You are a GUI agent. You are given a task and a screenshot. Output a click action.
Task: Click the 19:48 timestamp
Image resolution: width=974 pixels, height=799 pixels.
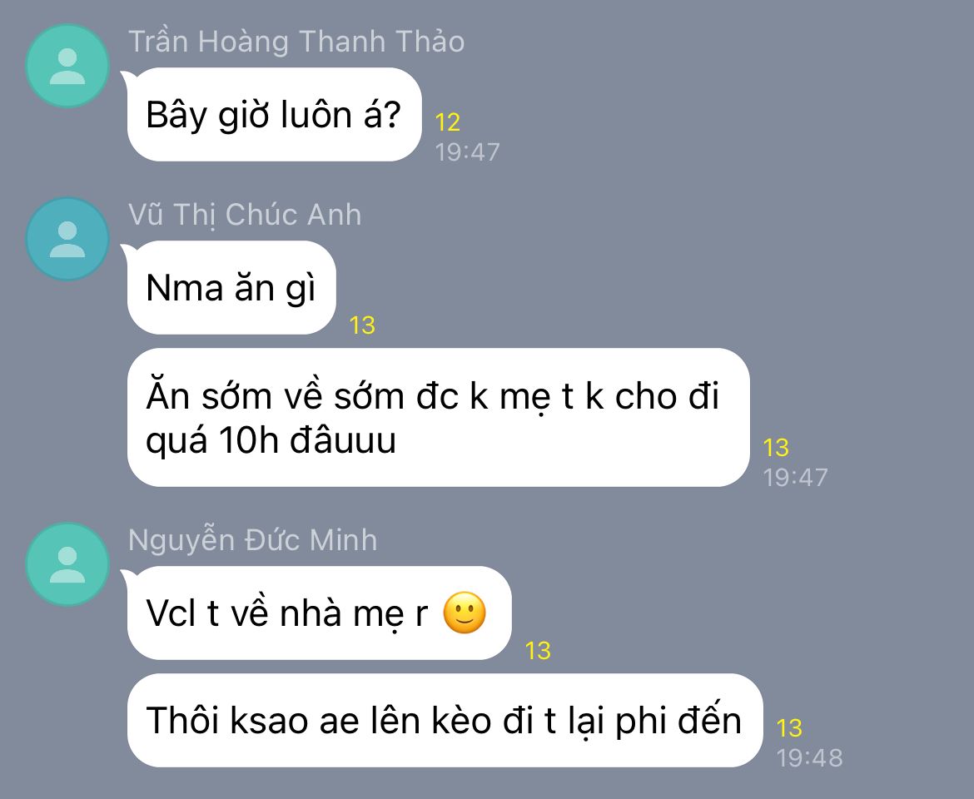click(x=809, y=757)
